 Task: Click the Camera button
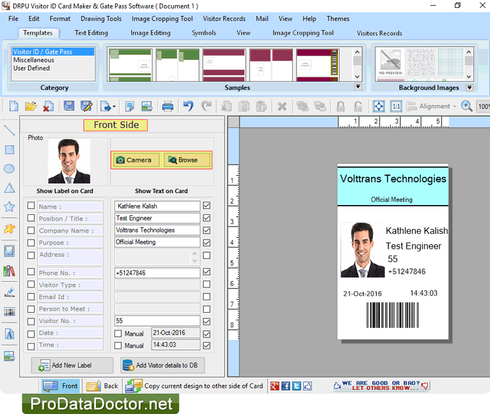click(x=136, y=160)
